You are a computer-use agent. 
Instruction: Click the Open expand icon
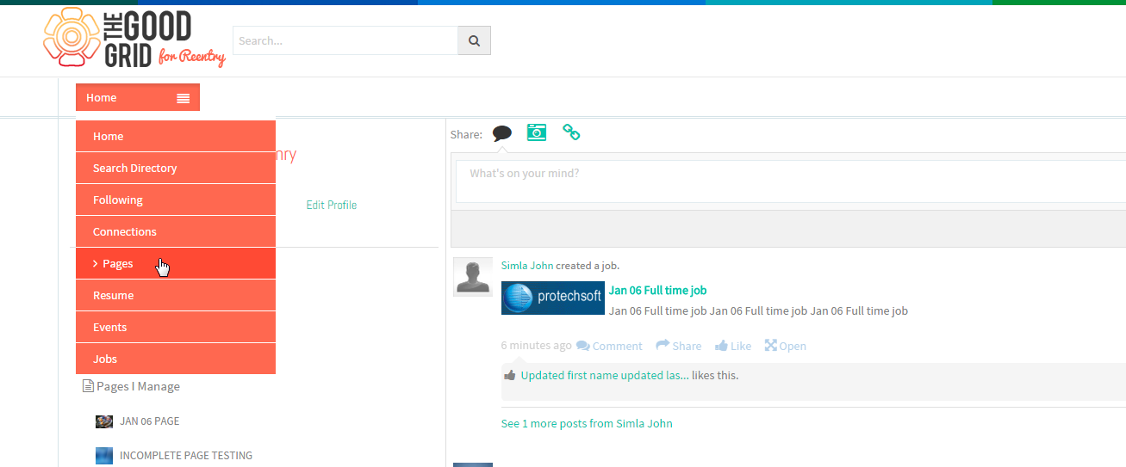(x=771, y=345)
